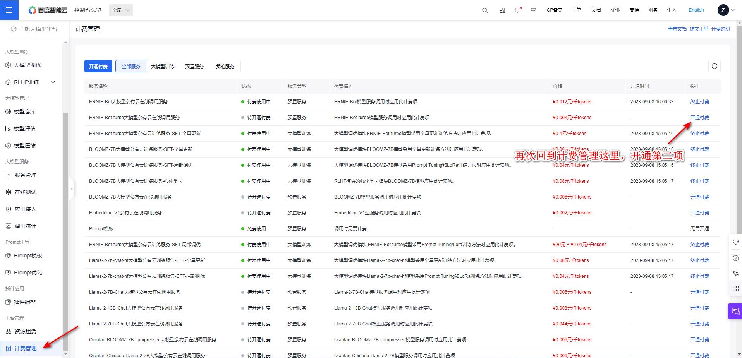Switch to the 大模型训练 tab
The image size is (742, 358).
162,66
